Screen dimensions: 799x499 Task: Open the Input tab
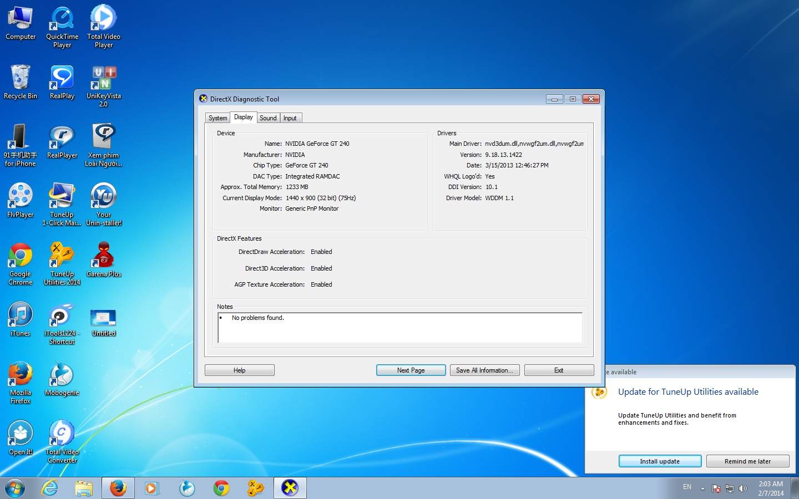290,118
